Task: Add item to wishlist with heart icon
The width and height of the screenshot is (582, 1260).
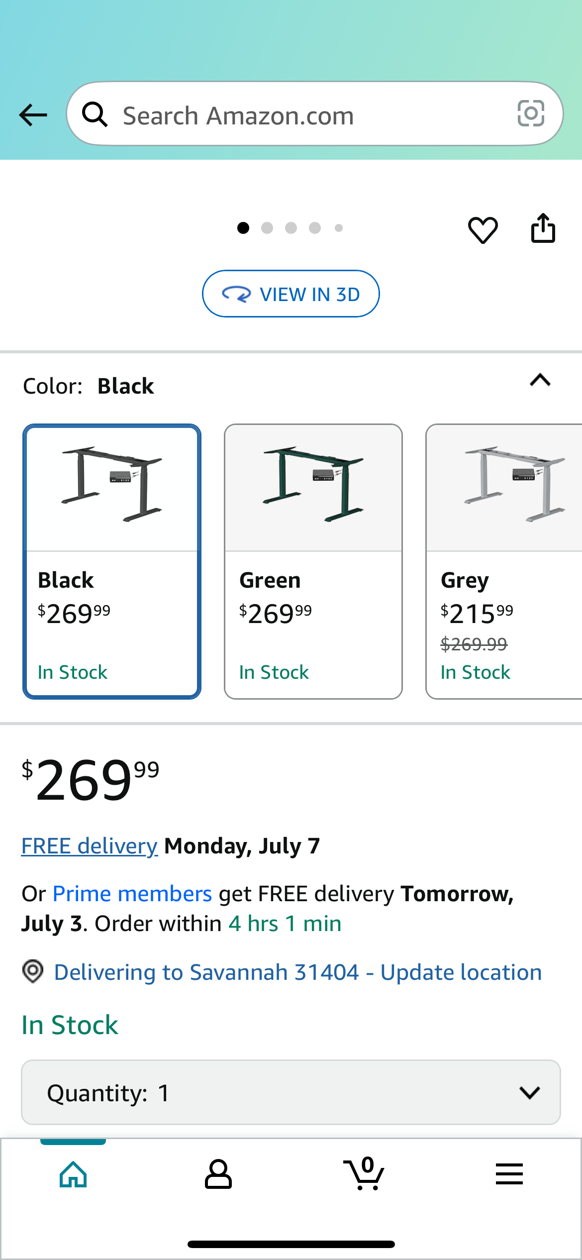Action: click(483, 229)
